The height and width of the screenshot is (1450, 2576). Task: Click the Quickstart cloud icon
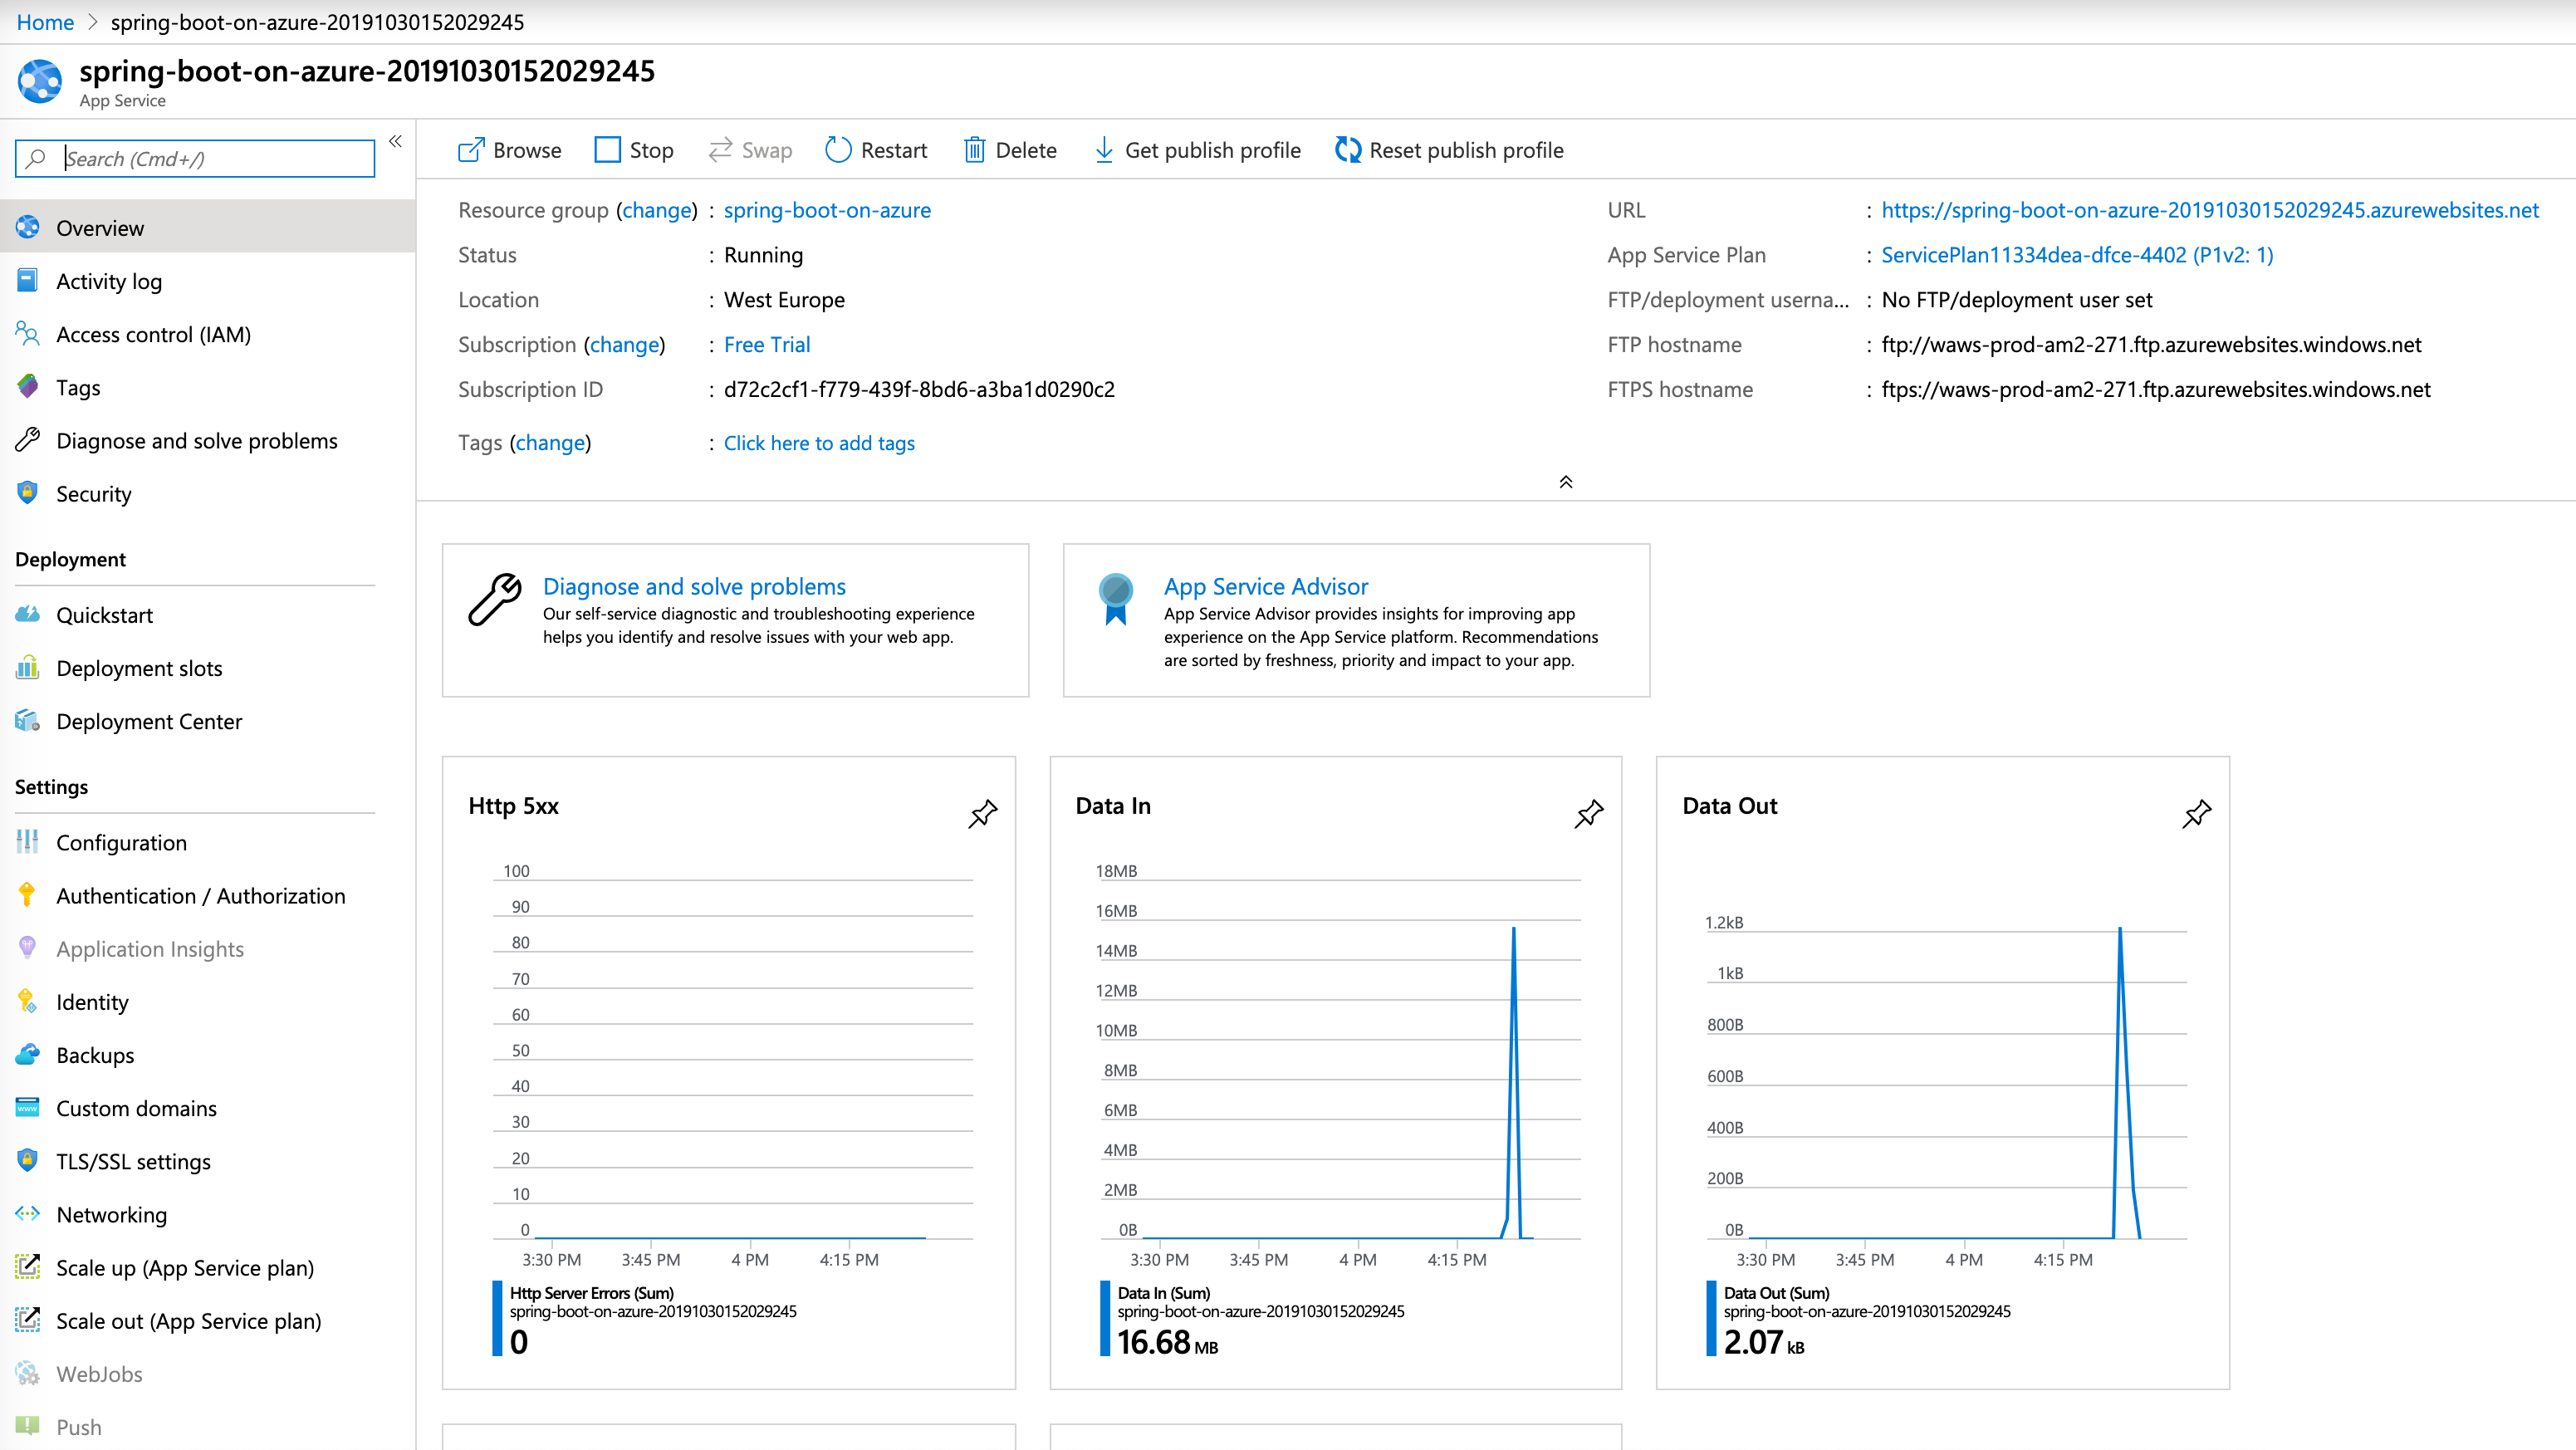pos(28,614)
